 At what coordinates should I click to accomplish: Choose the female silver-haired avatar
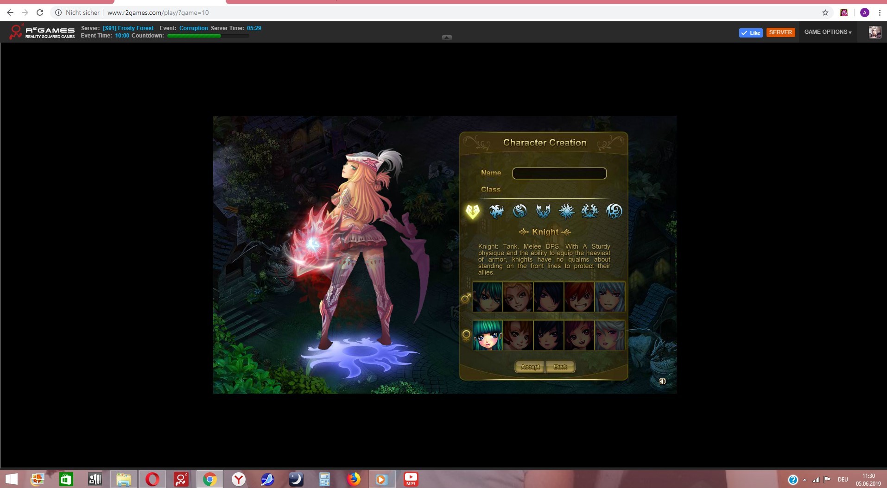pyautogui.click(x=609, y=335)
